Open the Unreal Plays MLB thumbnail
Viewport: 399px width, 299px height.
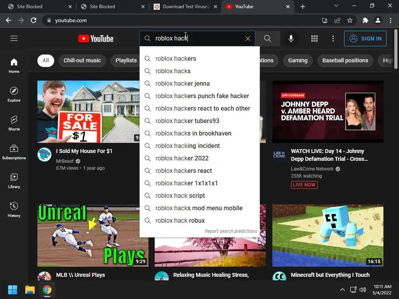(93, 236)
